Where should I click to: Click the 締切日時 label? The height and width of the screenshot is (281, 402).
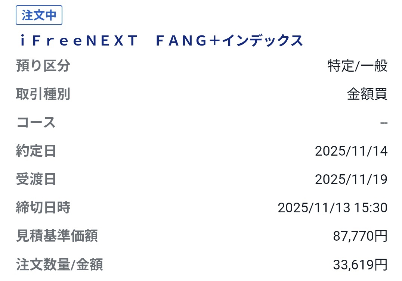(43, 207)
